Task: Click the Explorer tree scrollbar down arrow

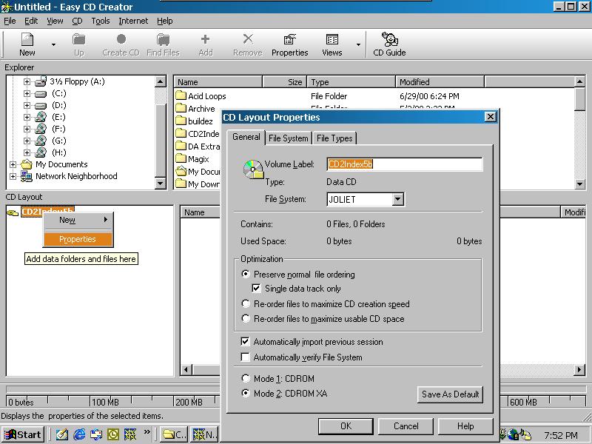Action: click(x=161, y=184)
